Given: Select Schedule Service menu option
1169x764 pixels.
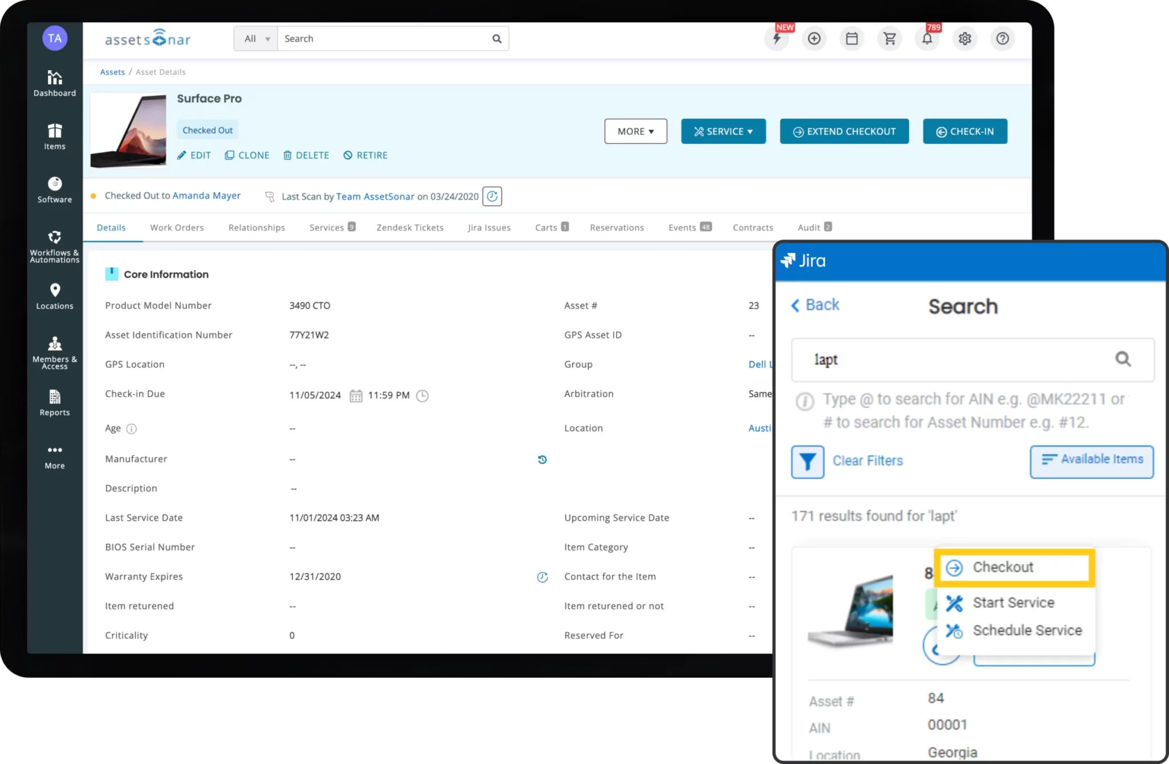Looking at the screenshot, I should tap(1015, 630).
